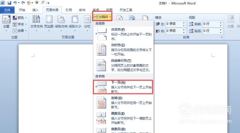Viewport: 240px width, 133px height.
Task: Select the Even Page (偶数页) section break
Action: (123, 118)
